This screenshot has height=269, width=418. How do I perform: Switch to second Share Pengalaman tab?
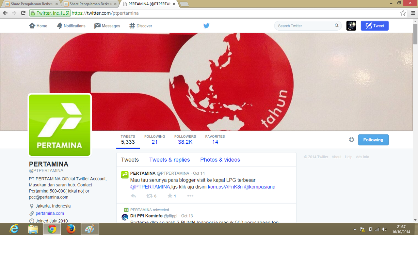[90, 4]
